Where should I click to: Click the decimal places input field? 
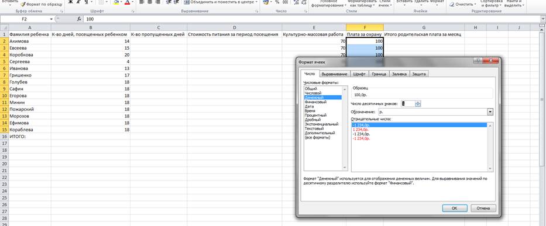[x=408, y=103]
